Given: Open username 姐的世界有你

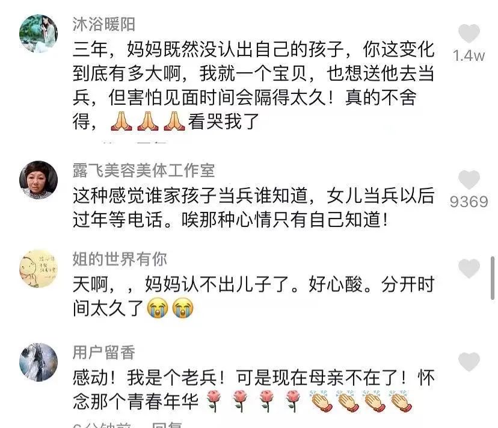Looking at the screenshot, I should (120, 259).
